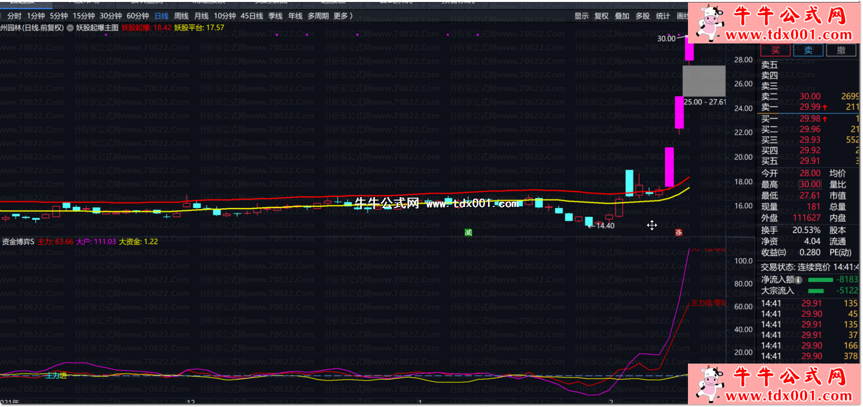The image size is (863, 407).
Task: Select the 60分钟 timeframe
Action: pyautogui.click(x=137, y=16)
